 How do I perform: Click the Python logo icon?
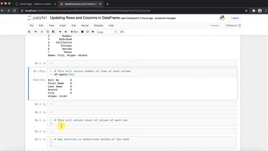pos(222,18)
